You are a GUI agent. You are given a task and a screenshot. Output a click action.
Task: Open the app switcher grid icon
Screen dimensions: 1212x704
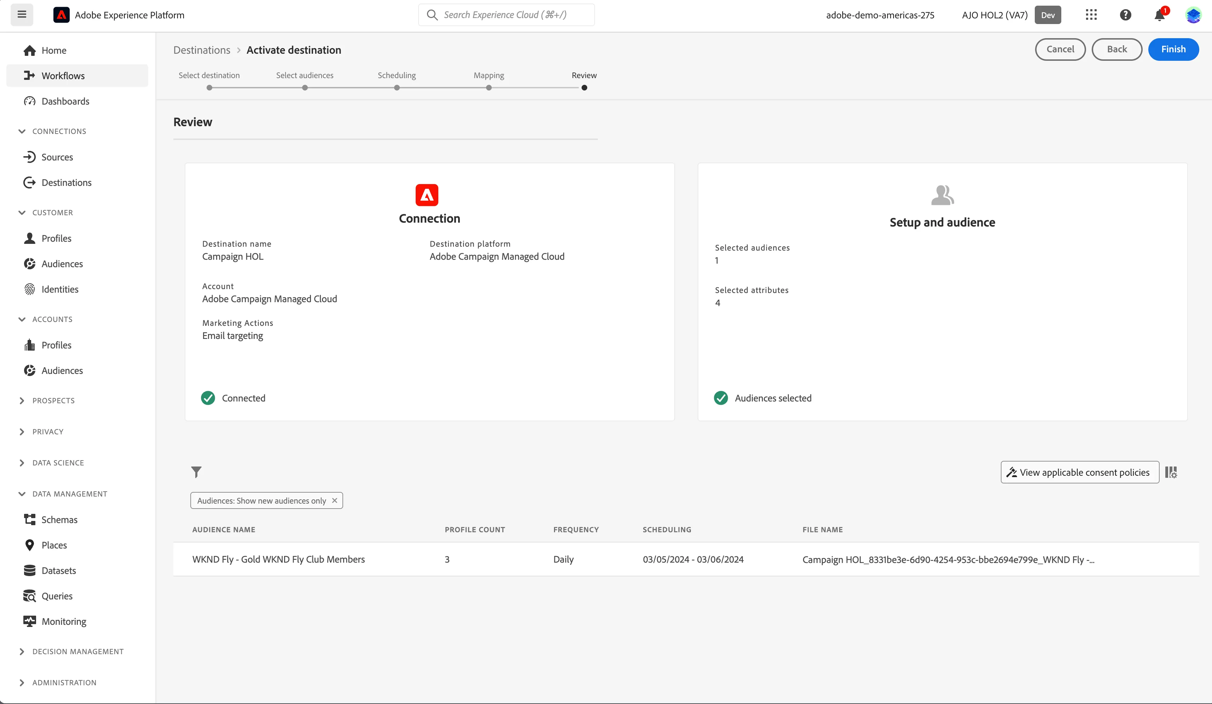pos(1091,15)
